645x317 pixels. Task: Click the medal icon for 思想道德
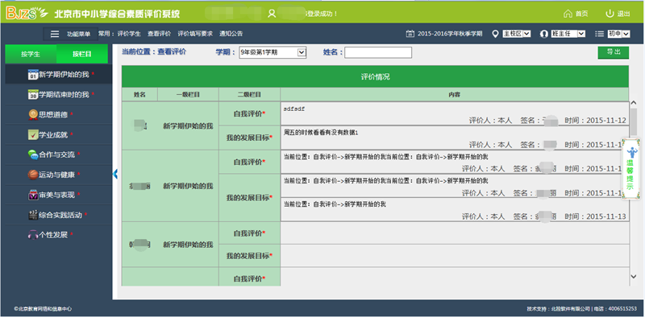[33, 114]
